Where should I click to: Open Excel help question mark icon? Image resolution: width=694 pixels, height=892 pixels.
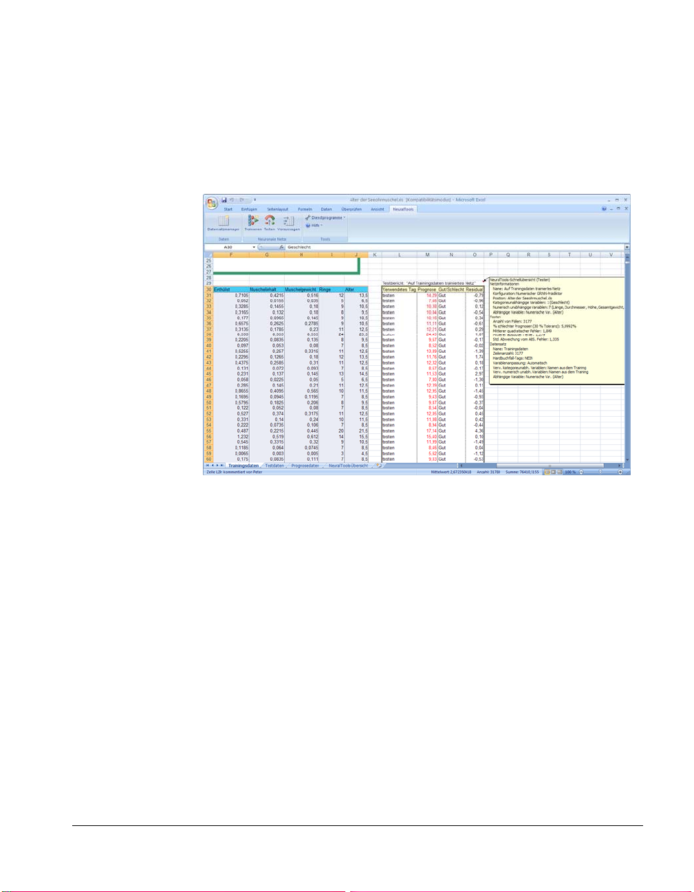point(604,208)
